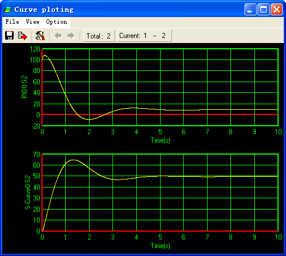Click the floppy disk save icon
Viewport: 286px width, 256px height.
point(9,36)
